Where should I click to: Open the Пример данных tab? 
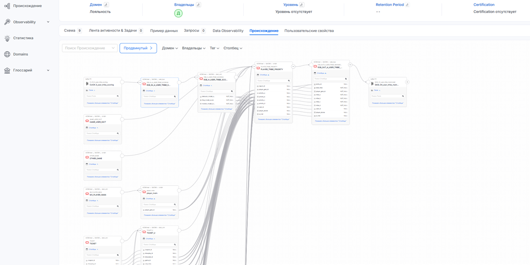pos(164,31)
